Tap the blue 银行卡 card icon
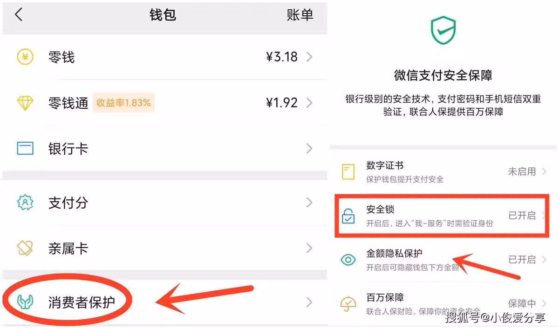Screen dimensions: 559x329 coord(25,149)
